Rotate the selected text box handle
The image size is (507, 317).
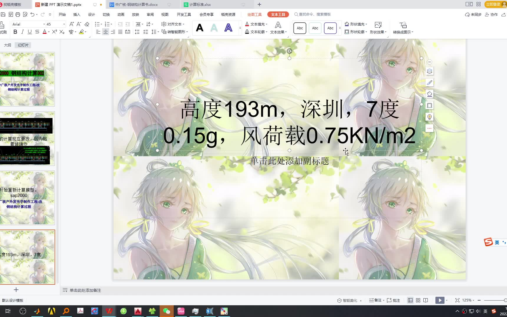pos(289,51)
